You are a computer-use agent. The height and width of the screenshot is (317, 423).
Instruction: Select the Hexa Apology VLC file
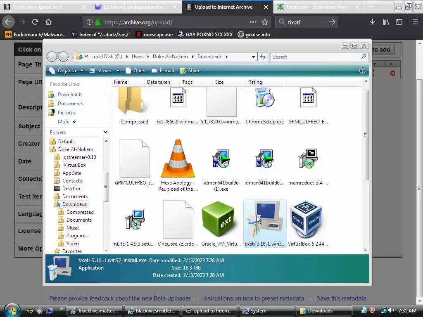[x=178, y=165]
